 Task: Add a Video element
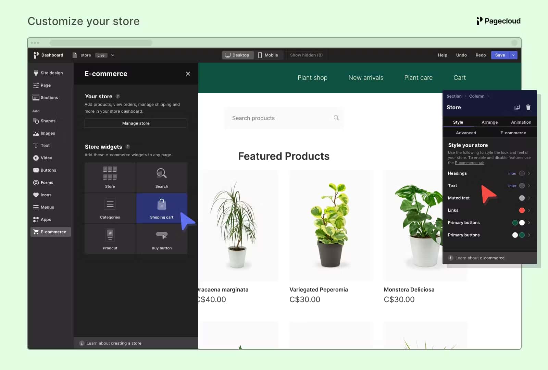pyautogui.click(x=43, y=158)
